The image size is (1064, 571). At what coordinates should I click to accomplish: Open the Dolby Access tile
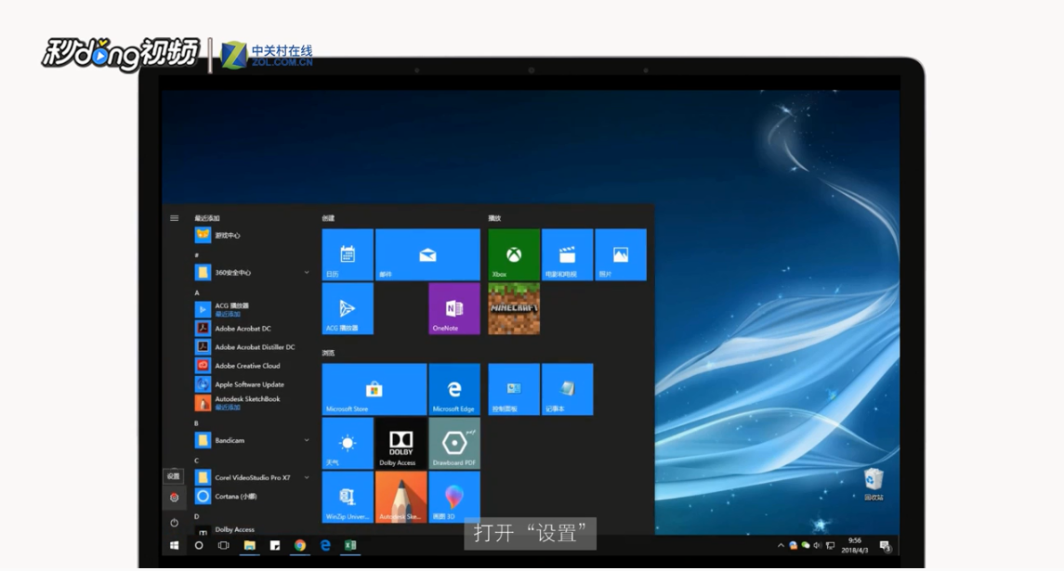tap(400, 443)
